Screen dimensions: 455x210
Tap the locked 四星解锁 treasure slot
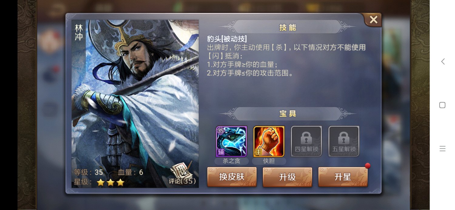tap(306, 141)
